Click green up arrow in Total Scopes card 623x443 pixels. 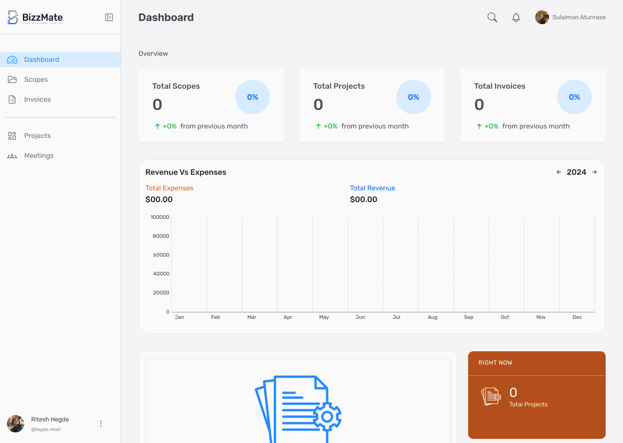click(x=157, y=126)
